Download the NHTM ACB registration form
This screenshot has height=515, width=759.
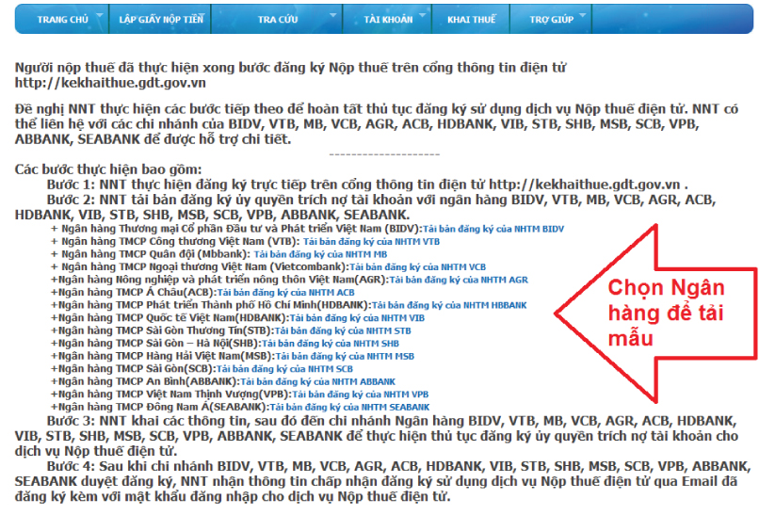tap(285, 293)
